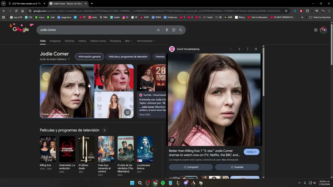
Task: Open the Better than Killing Eve article title
Action: pyautogui.click(x=204, y=153)
